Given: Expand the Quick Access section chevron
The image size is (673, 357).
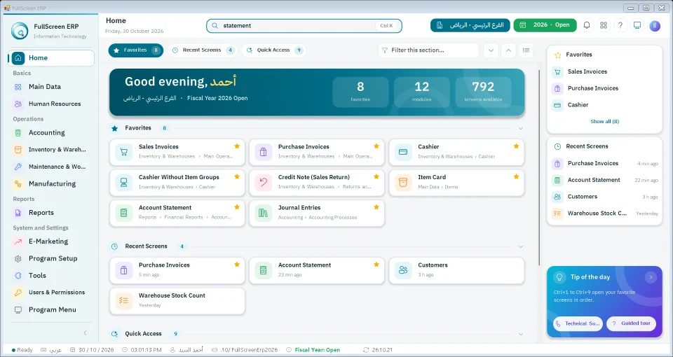Looking at the screenshot, I should (x=521, y=334).
